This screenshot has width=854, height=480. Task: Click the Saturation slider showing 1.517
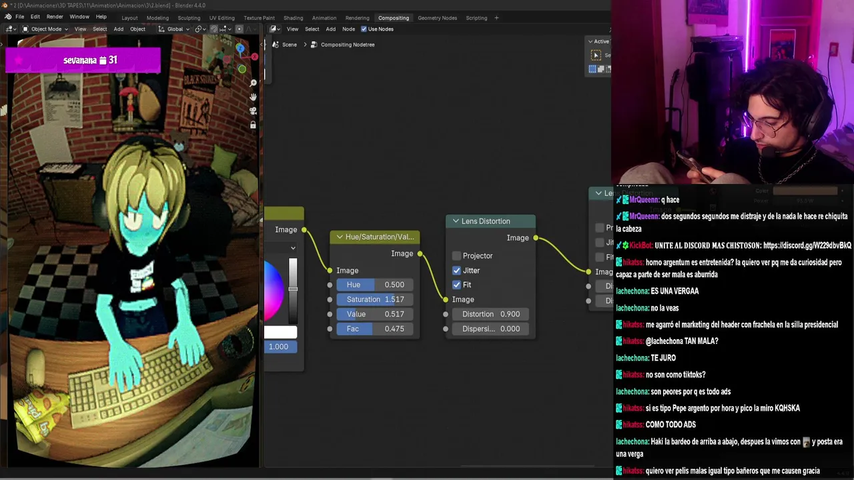coord(375,299)
